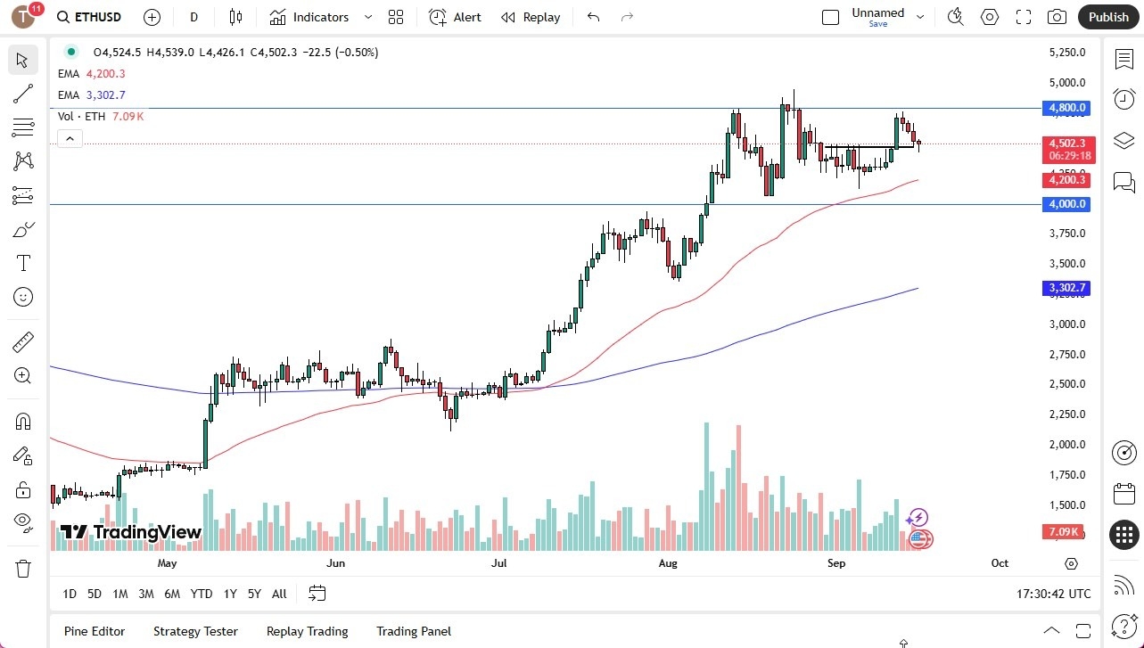Screen dimensions: 1144x648
Task: Take a snapshot with the camera icon
Action: pos(1056,17)
